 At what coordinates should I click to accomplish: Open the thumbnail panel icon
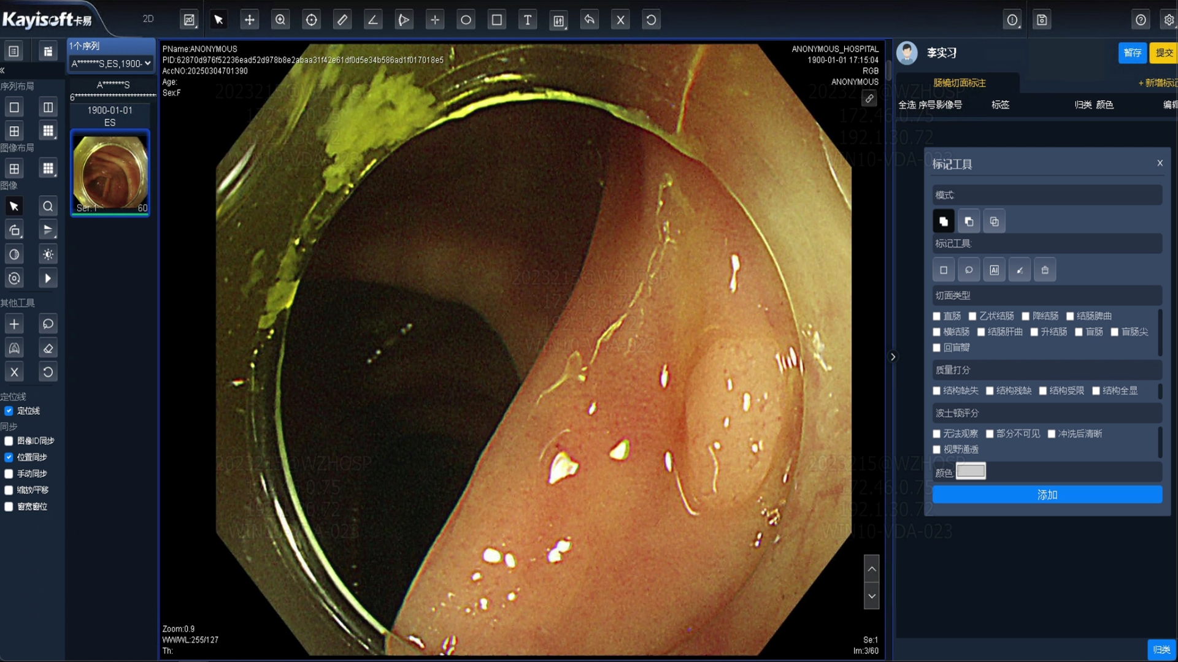point(48,51)
